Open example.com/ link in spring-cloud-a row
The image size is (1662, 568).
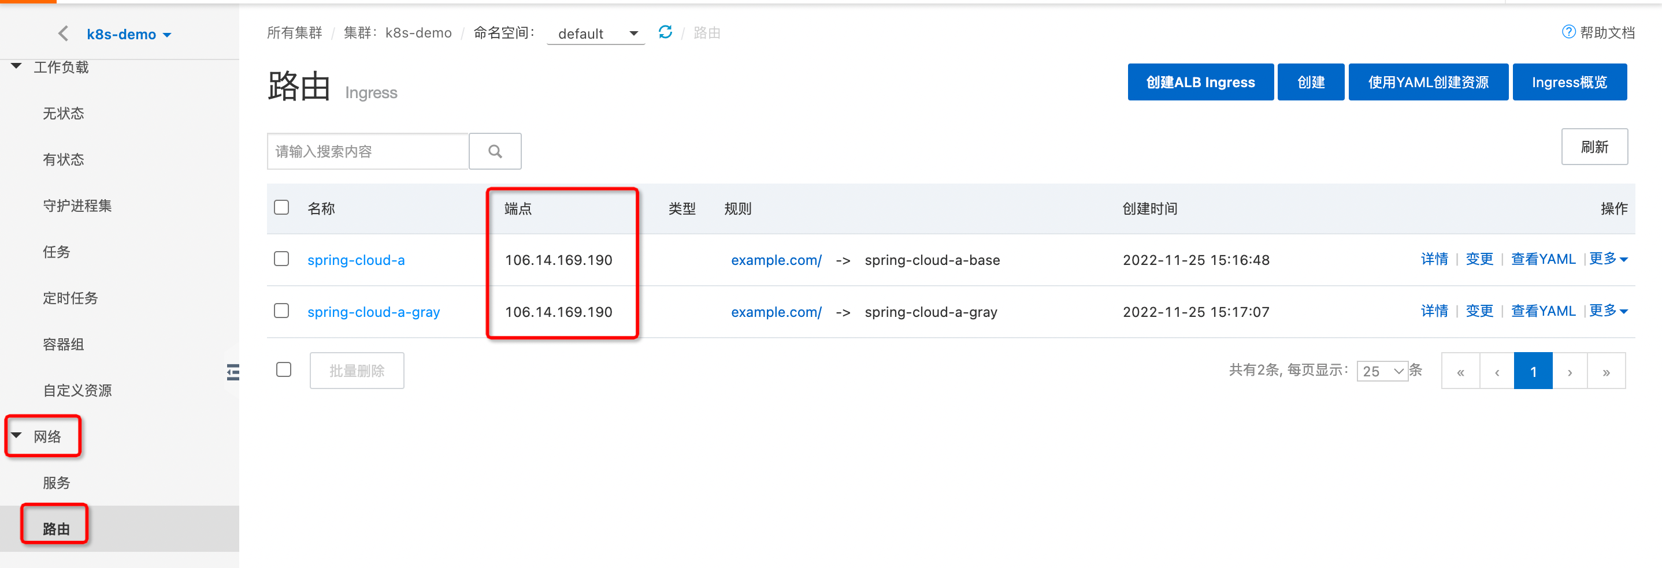point(776,260)
